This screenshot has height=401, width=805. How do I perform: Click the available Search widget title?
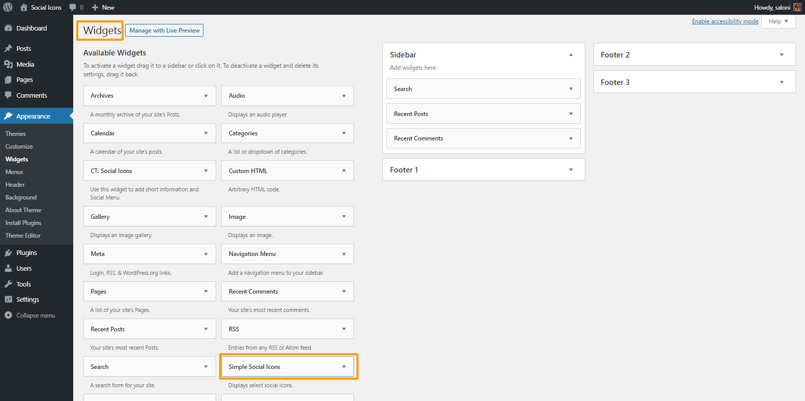(100, 367)
